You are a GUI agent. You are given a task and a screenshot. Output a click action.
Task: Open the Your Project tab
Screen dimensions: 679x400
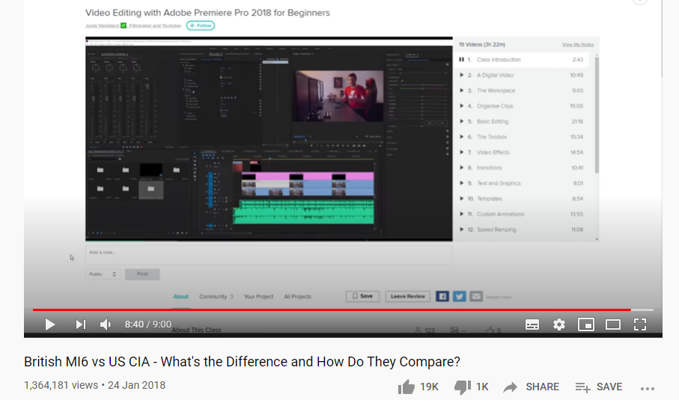[258, 297]
